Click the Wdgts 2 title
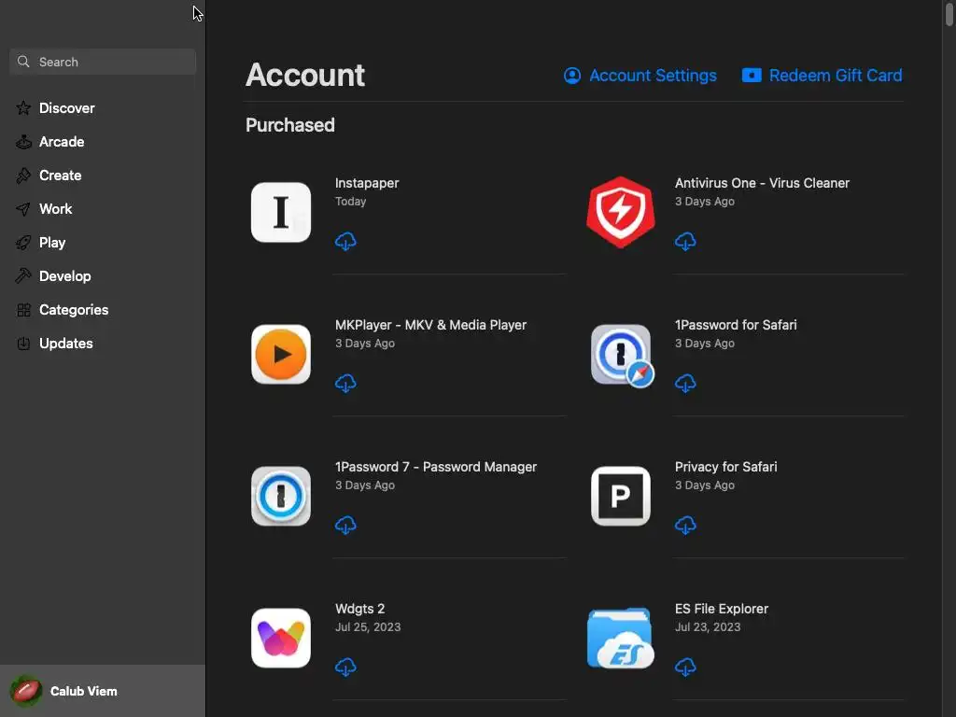The width and height of the screenshot is (956, 717). pos(359,609)
